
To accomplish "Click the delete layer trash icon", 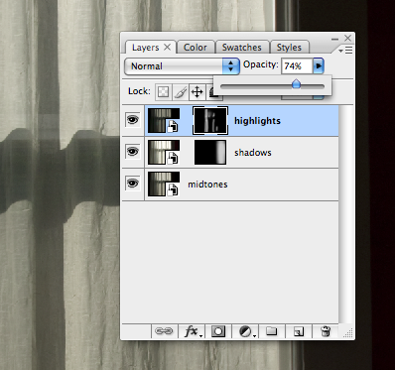I will [326, 331].
